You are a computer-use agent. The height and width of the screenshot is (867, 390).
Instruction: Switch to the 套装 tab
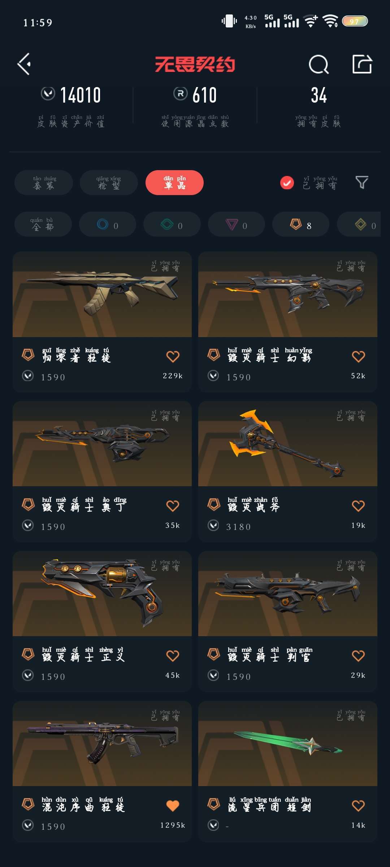coord(44,182)
